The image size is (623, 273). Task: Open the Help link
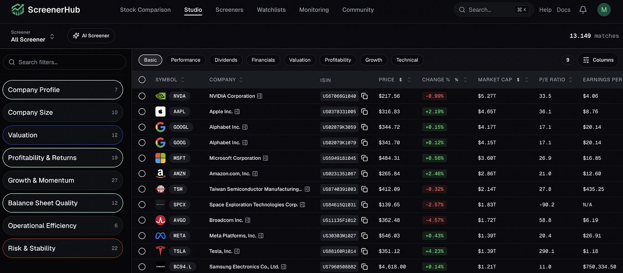point(545,10)
